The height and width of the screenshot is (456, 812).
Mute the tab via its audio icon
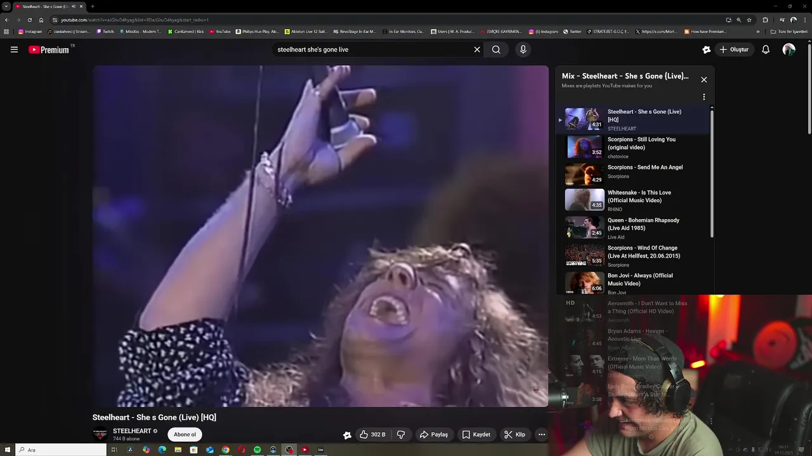[74, 6]
